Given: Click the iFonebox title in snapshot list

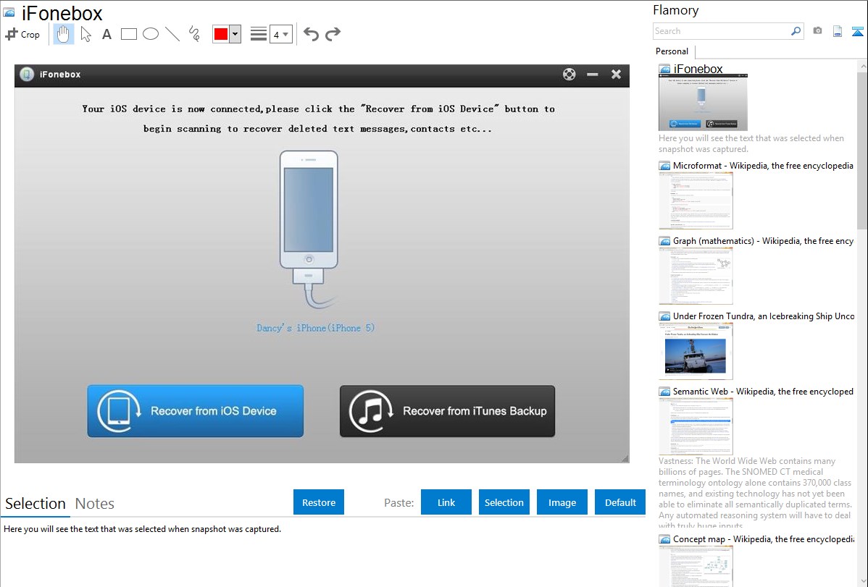Looking at the screenshot, I should 698,69.
